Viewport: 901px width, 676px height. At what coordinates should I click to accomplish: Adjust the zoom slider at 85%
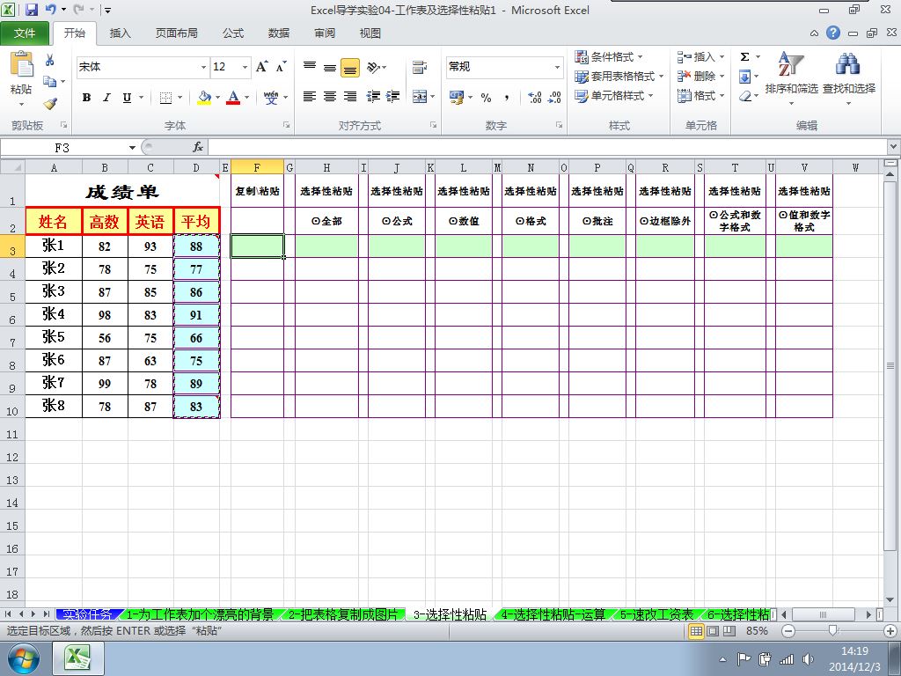833,630
